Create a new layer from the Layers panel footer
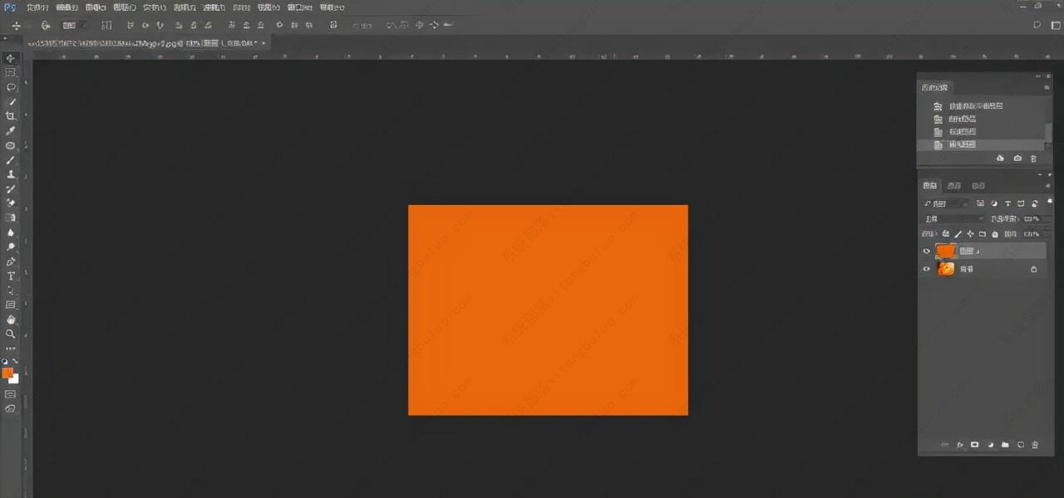The image size is (1064, 498). point(1020,445)
